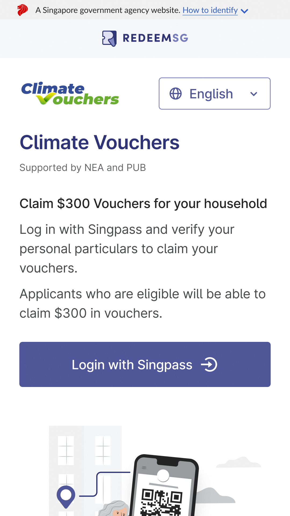Screen dimensions: 290x516
Task: Open the How to identify link
Action: 210,10
